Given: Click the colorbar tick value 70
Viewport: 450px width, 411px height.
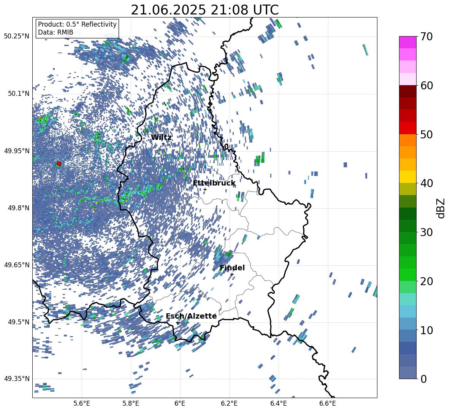Looking at the screenshot, I should pyautogui.click(x=426, y=36).
